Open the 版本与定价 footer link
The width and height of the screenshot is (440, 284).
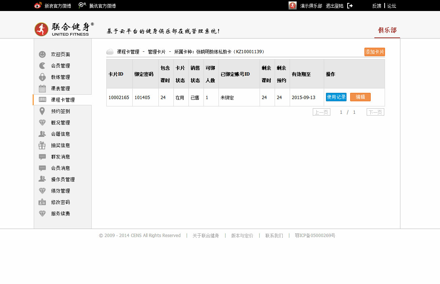coord(242,236)
